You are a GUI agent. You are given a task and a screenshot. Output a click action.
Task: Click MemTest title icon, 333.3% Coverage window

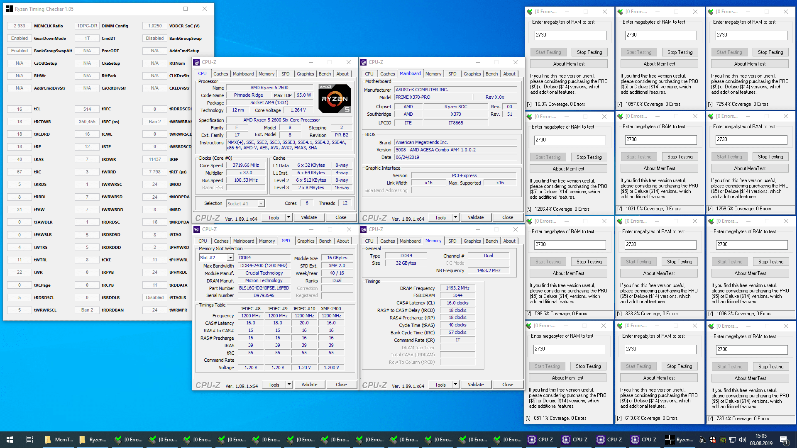click(620, 222)
